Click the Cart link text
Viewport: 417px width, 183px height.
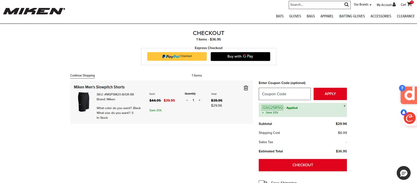(403, 5)
